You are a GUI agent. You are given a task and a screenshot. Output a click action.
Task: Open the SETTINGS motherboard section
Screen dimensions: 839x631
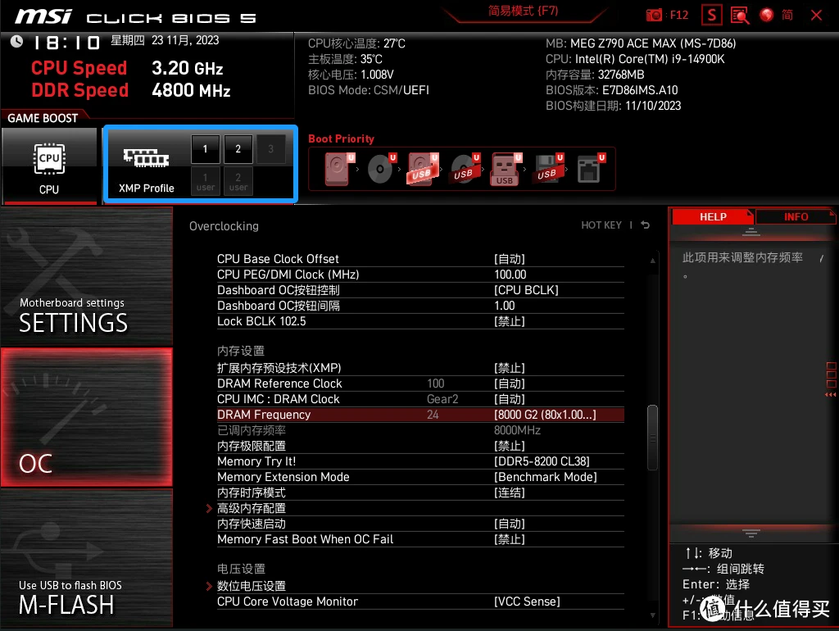point(87,276)
